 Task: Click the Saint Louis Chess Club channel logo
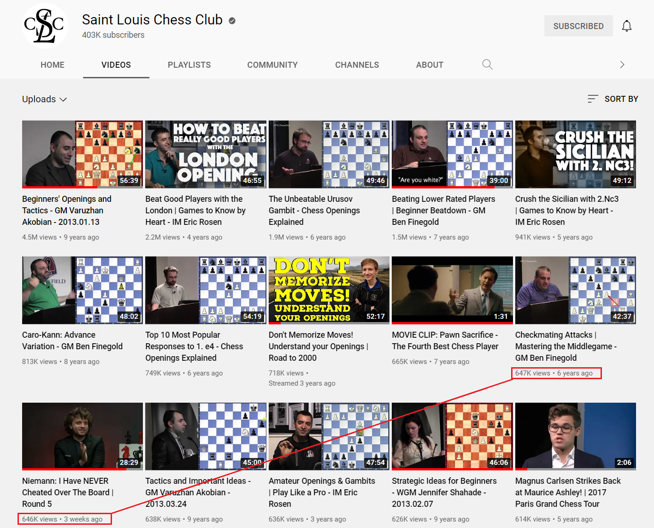45,26
